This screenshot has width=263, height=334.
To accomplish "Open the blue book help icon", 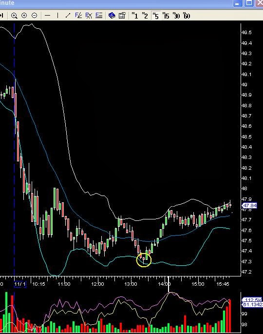I will click(x=112, y=16).
